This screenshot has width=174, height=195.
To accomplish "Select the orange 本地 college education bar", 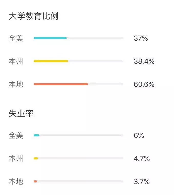I will [x=61, y=84].
